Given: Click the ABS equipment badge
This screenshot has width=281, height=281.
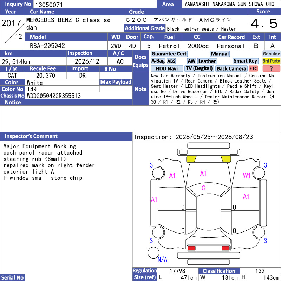Looking at the screenshot, I should (171, 61).
